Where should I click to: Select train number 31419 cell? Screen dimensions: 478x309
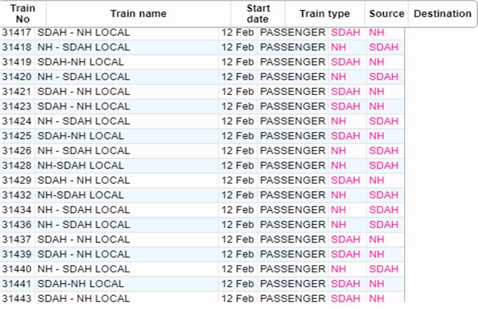point(16,62)
